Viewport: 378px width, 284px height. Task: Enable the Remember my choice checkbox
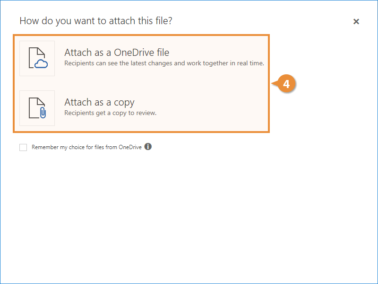(x=23, y=147)
